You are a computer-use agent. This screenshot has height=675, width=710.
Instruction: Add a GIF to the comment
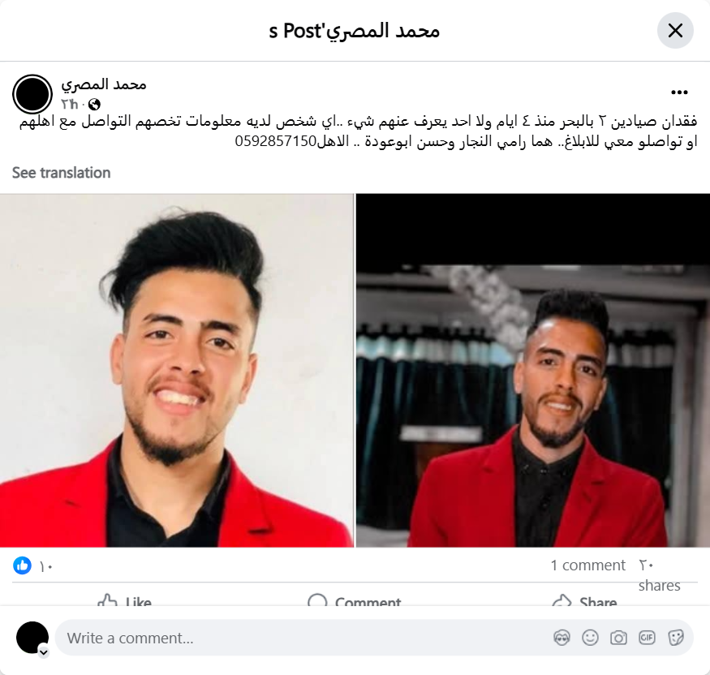(647, 638)
